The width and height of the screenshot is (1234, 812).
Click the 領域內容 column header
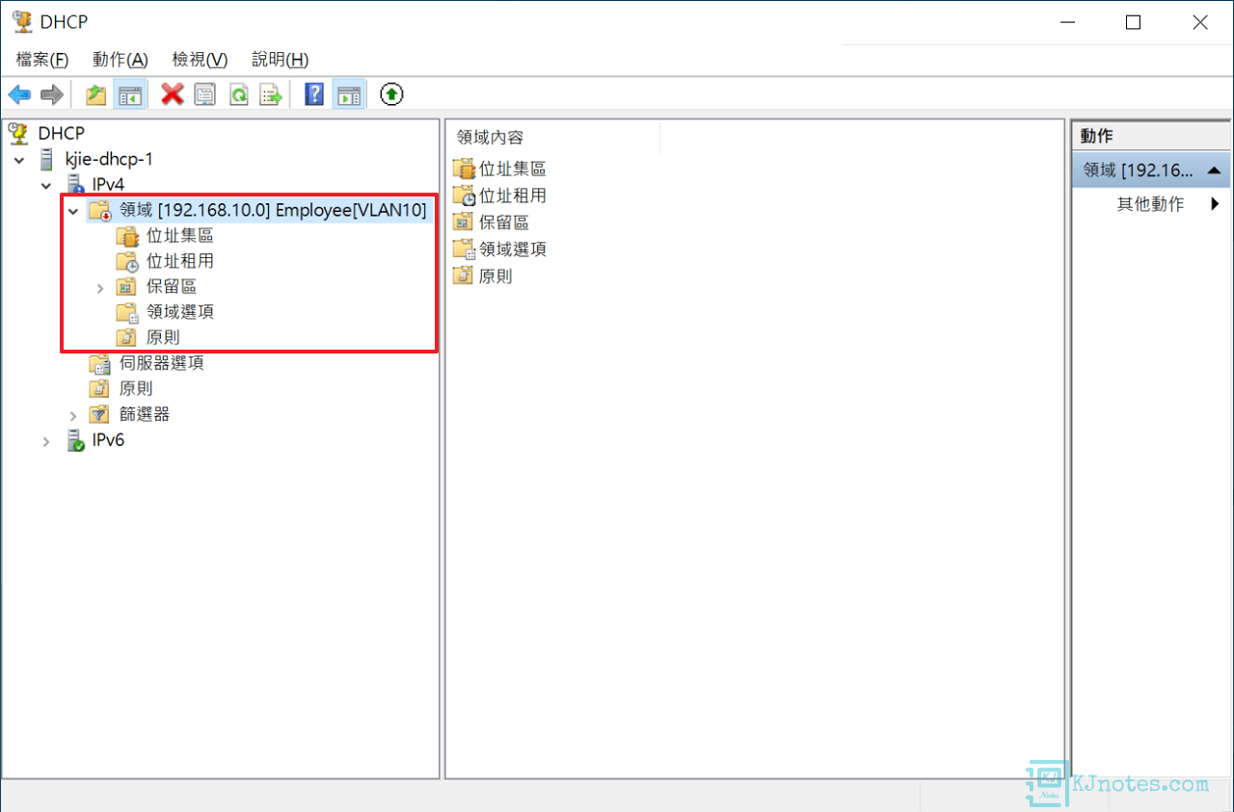pyautogui.click(x=553, y=138)
